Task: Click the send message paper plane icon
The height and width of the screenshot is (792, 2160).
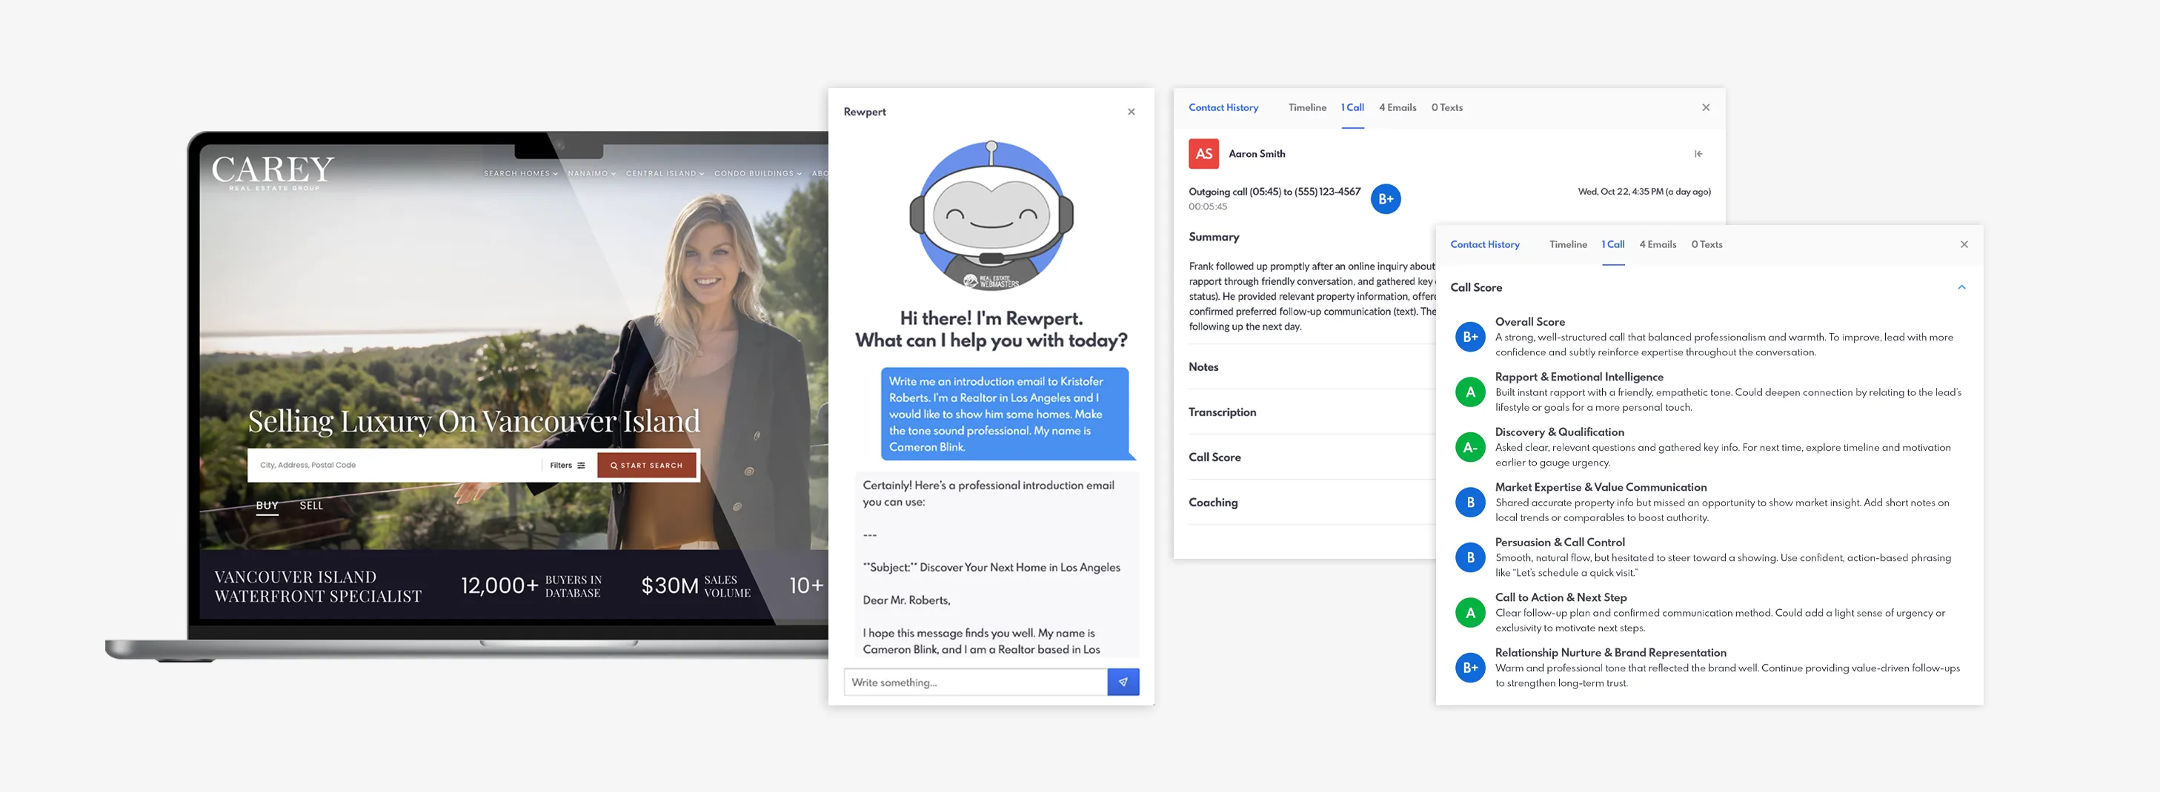Action: pyautogui.click(x=1123, y=682)
